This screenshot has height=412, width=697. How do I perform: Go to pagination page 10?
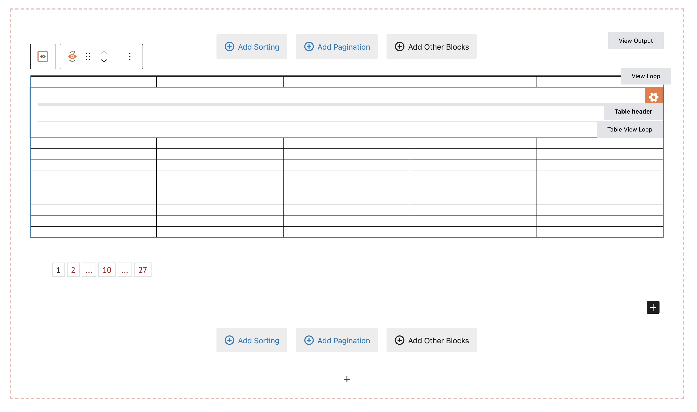tap(107, 270)
